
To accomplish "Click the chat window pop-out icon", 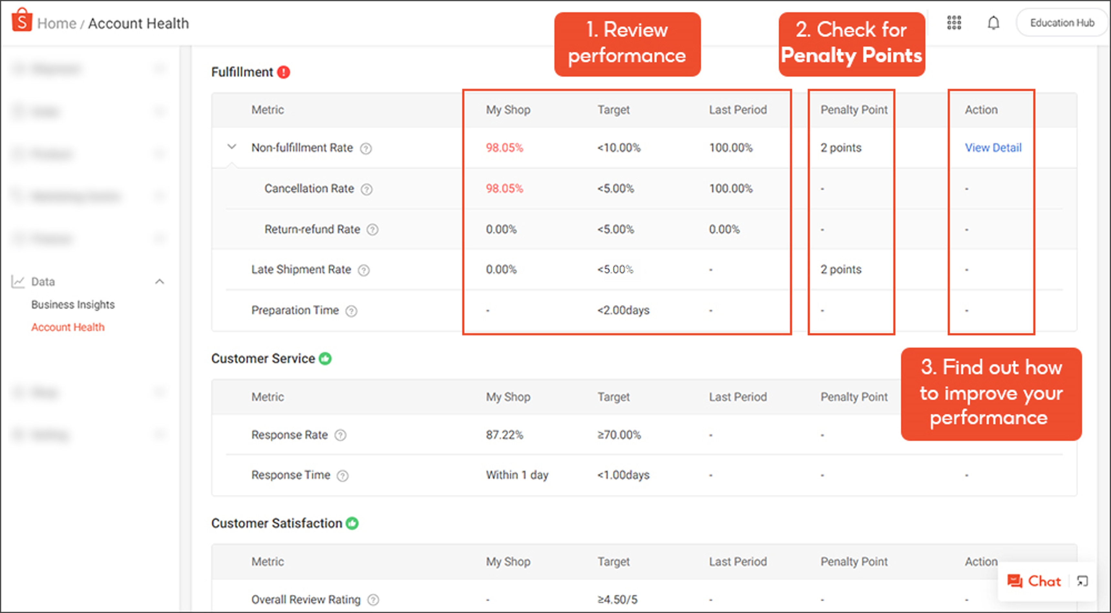I will (x=1082, y=581).
